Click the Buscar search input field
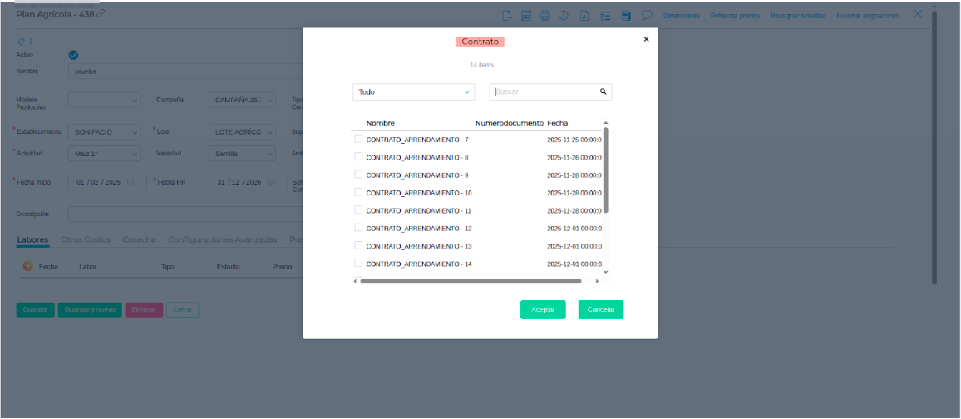The height and width of the screenshot is (419, 961). 545,92
